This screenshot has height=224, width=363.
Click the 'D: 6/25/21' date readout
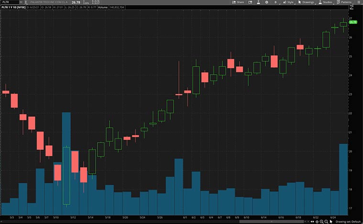coord(33,7)
